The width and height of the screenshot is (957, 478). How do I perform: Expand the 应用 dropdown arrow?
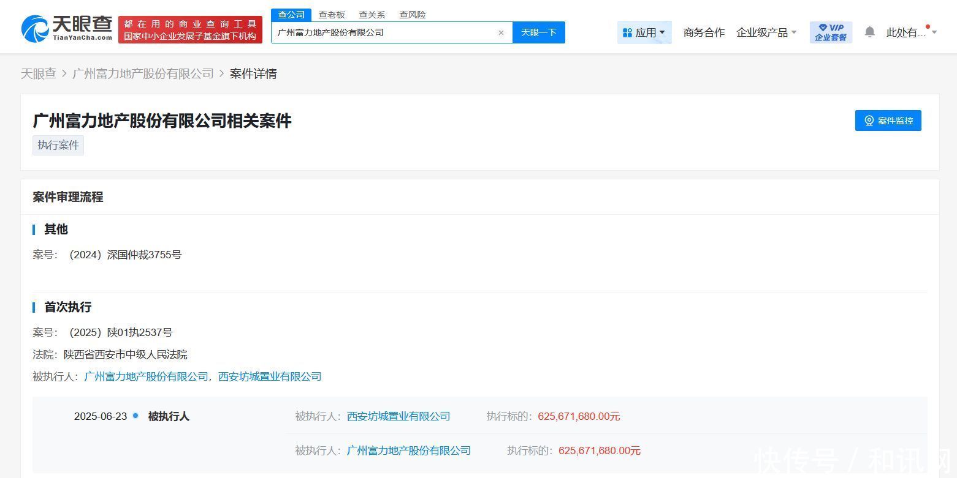(662, 32)
